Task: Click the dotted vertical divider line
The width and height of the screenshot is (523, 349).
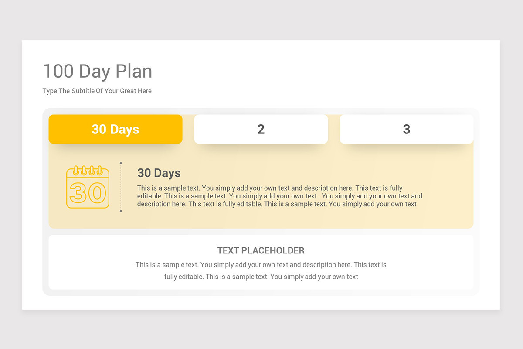Action: (121, 187)
